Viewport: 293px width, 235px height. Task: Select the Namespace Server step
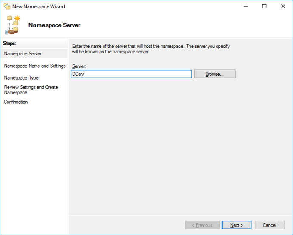pyautogui.click(x=23, y=54)
